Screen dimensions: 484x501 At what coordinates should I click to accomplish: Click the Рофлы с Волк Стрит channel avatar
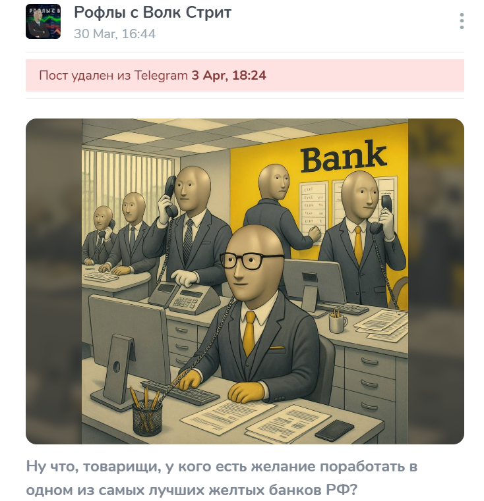tap(44, 22)
